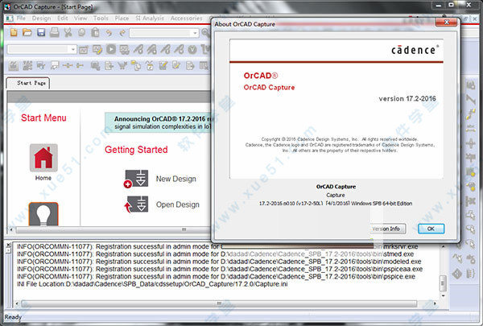483x326 pixels.
Task: Select the Start Page tab
Action: (x=28, y=83)
